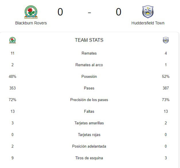The height and width of the screenshot is (168, 180).
Task: Select the Tarjetas amarillas label
Action: [x=89, y=123]
